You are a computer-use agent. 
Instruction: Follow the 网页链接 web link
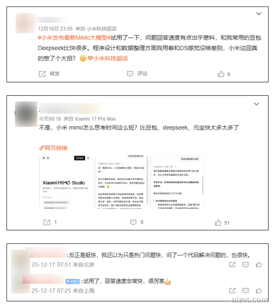(x=53, y=148)
